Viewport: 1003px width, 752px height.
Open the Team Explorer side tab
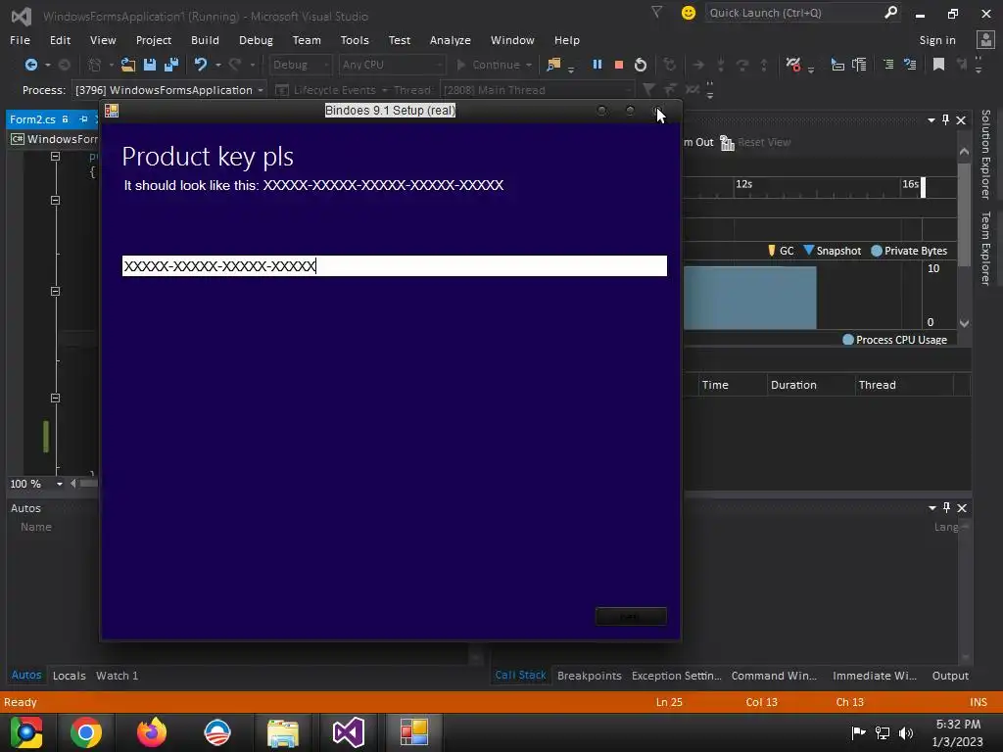tap(985, 248)
